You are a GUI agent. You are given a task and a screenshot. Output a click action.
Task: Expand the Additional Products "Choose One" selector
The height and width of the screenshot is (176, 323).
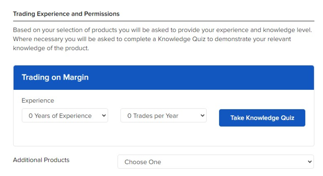coord(216,162)
